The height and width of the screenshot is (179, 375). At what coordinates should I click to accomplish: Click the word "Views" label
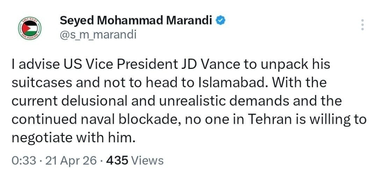point(149,160)
